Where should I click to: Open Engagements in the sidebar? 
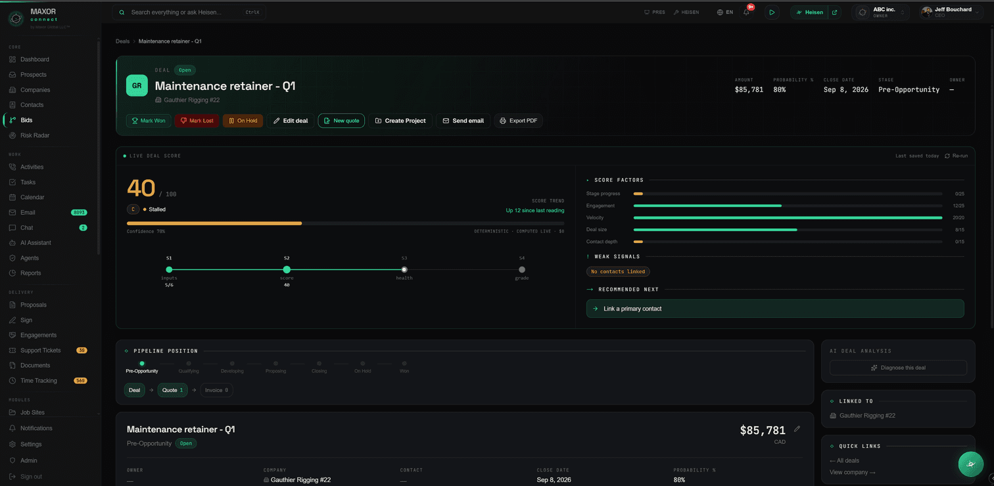pos(38,335)
